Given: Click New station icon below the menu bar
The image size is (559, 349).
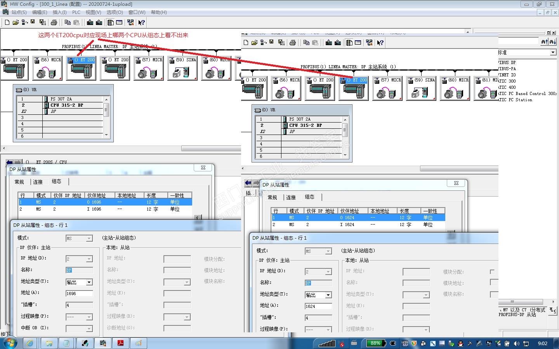Looking at the screenshot, I should tap(7, 22).
